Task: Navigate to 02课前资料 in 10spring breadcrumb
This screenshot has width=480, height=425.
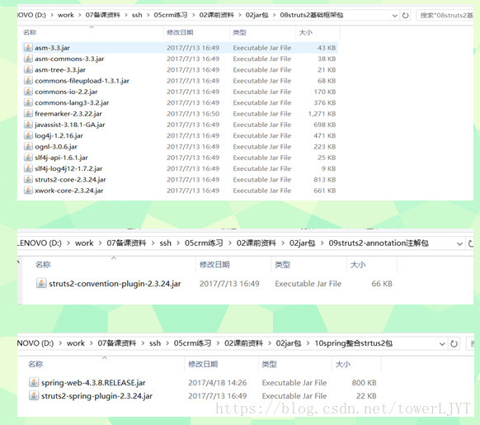Action: (243, 343)
